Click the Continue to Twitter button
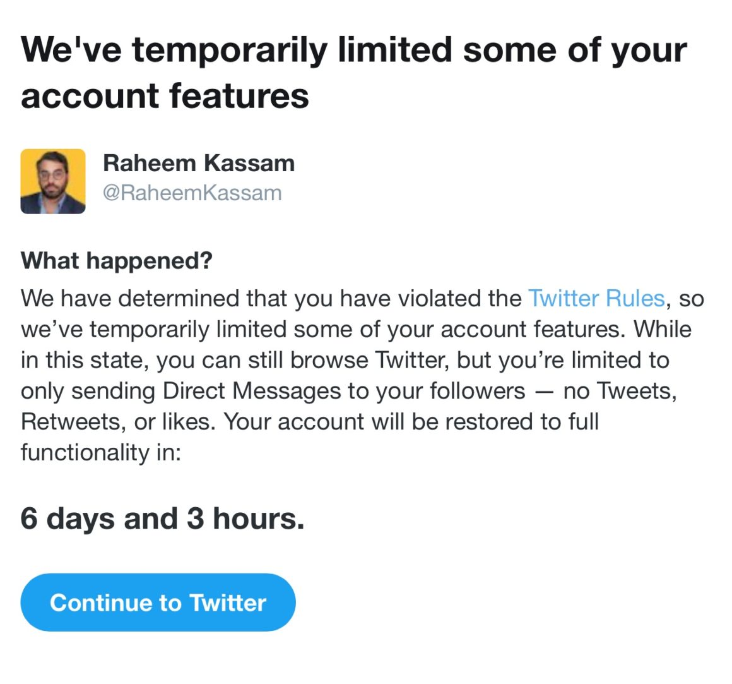The height and width of the screenshot is (684, 732). pyautogui.click(x=158, y=603)
